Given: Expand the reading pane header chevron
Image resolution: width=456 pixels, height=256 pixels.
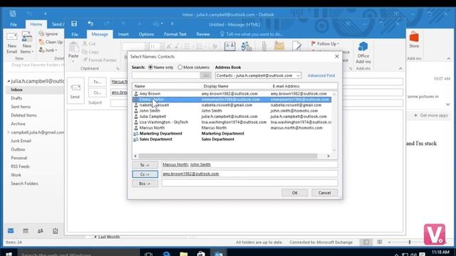Looking at the screenshot, I should click(448, 105).
